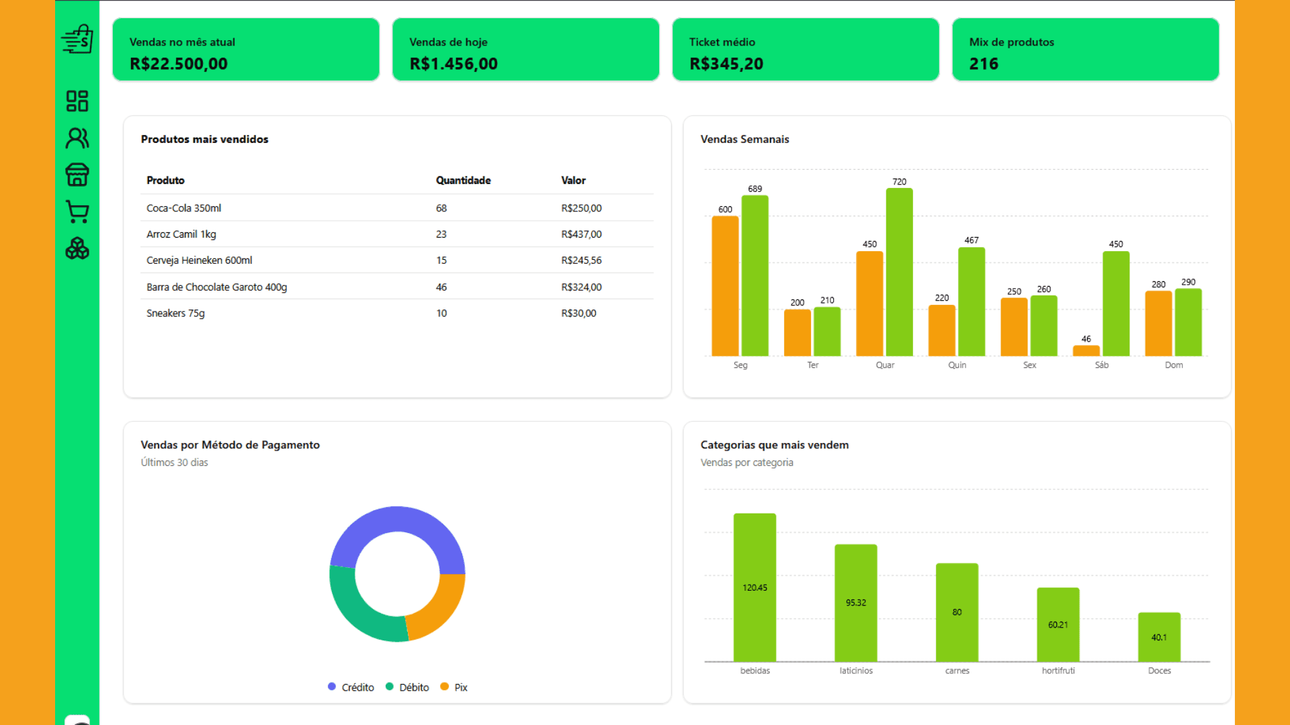The width and height of the screenshot is (1290, 725).
Task: Click the Quantidade column header
Action: coord(463,180)
